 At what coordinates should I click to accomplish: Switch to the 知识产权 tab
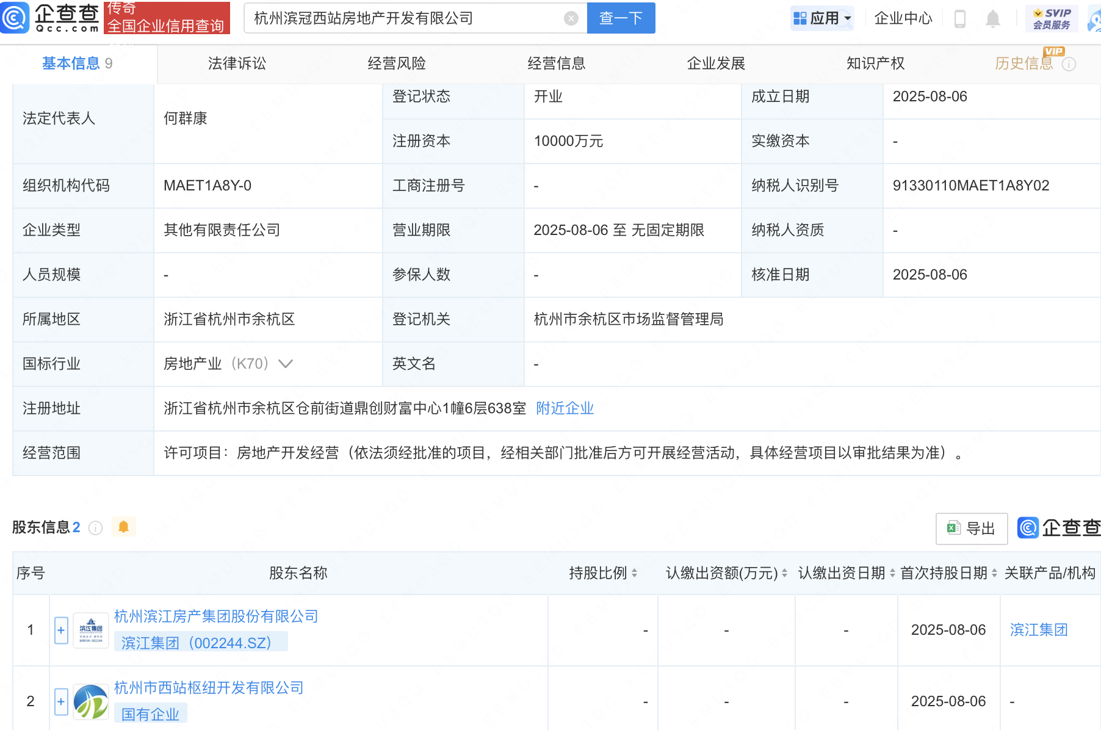tap(876, 63)
